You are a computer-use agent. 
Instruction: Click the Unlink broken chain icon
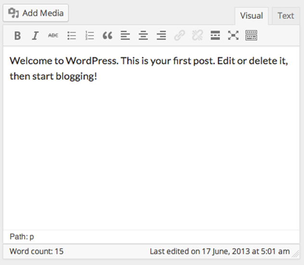[x=198, y=36]
